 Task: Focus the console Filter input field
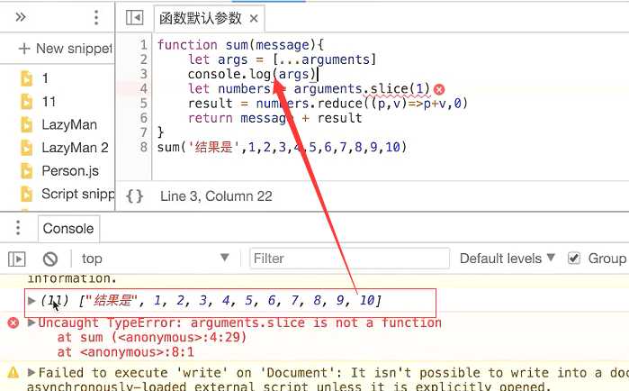coord(349,259)
